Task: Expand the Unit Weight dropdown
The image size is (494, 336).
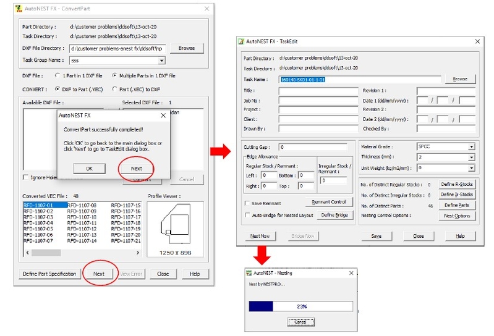Action: [471, 167]
